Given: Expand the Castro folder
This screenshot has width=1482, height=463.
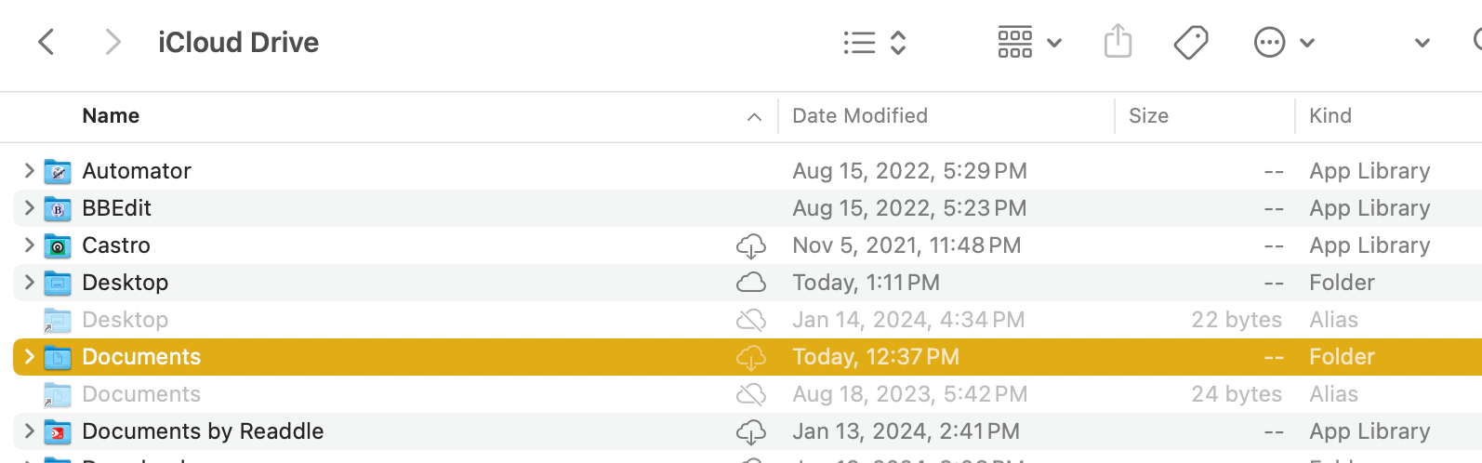Looking at the screenshot, I should 29,245.
